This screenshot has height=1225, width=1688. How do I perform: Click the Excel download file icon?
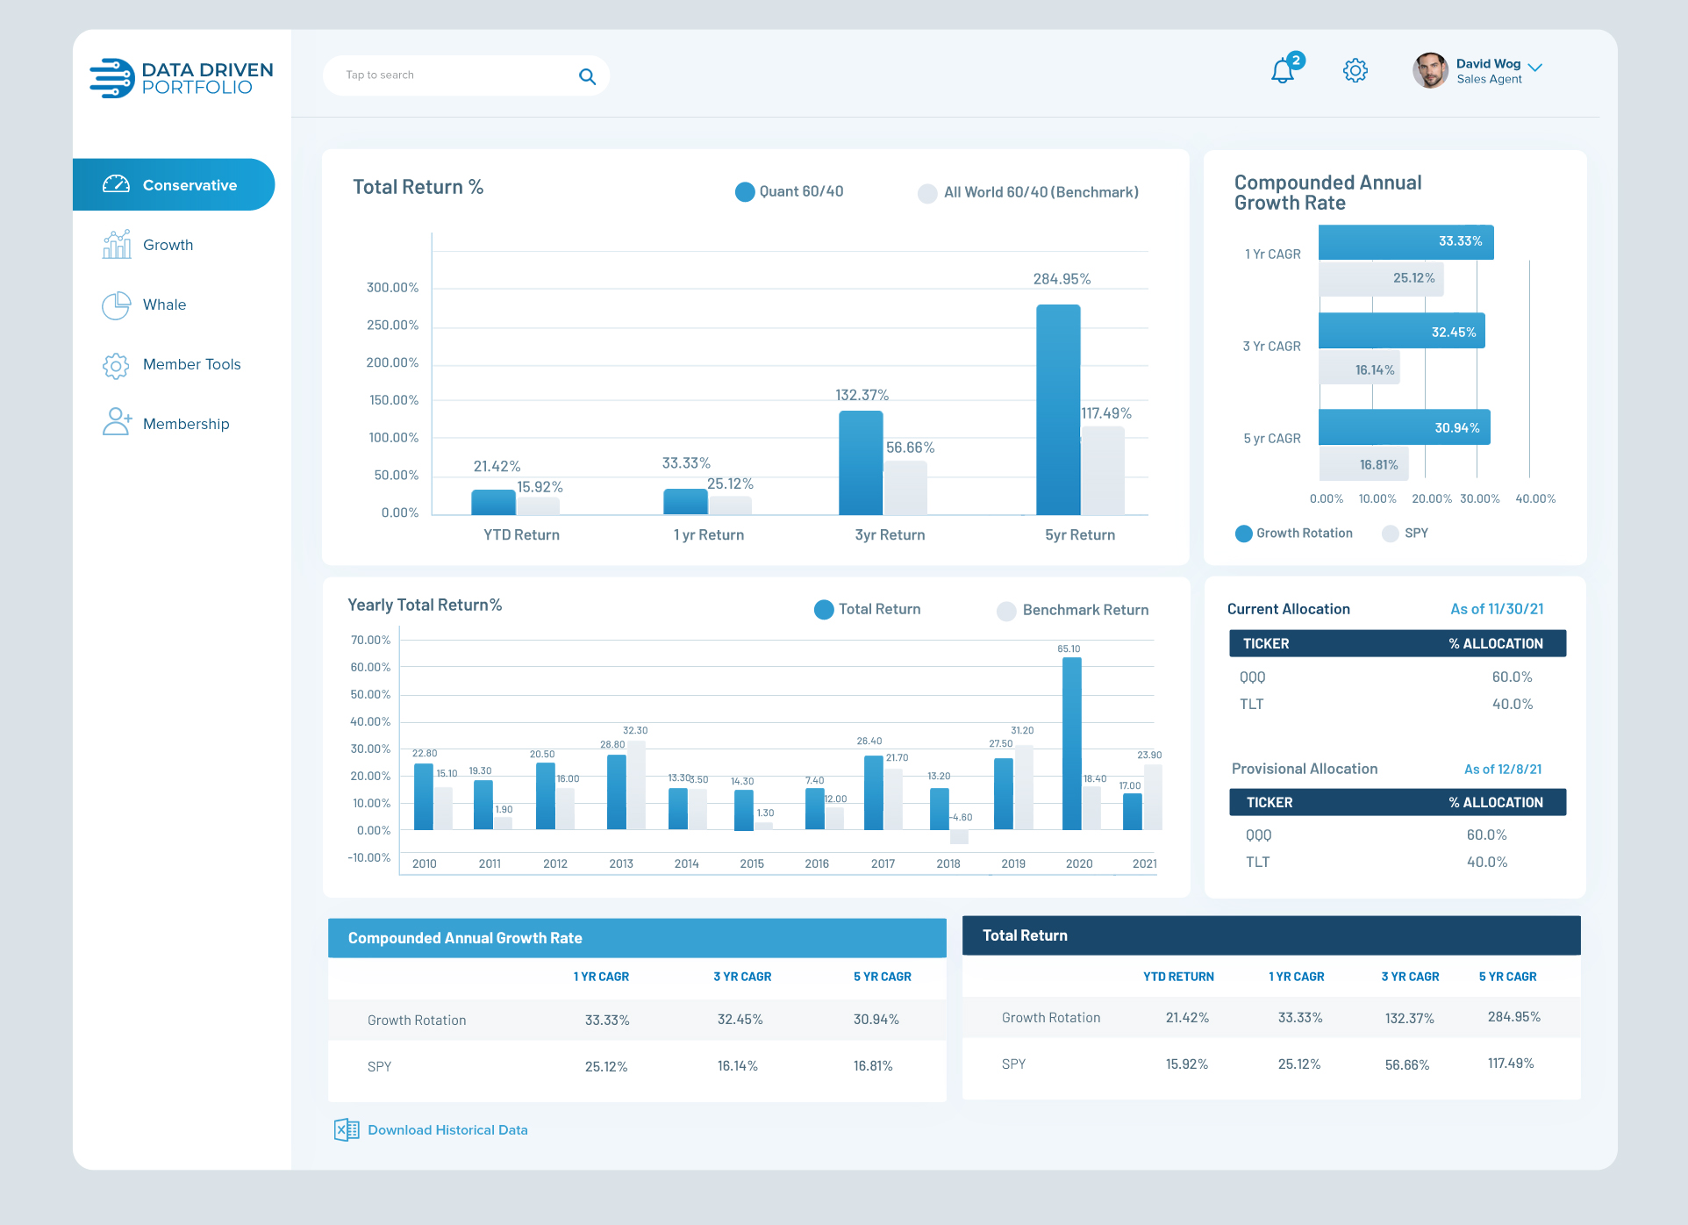346,1130
